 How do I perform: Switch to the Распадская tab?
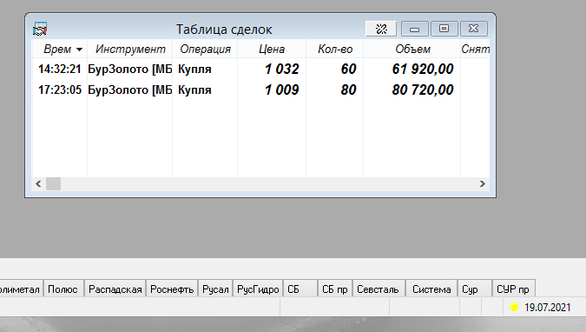click(115, 289)
